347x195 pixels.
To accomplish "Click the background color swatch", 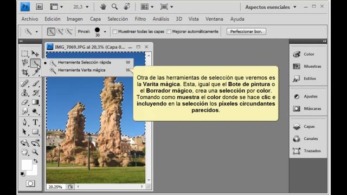I will click(x=35, y=172).
